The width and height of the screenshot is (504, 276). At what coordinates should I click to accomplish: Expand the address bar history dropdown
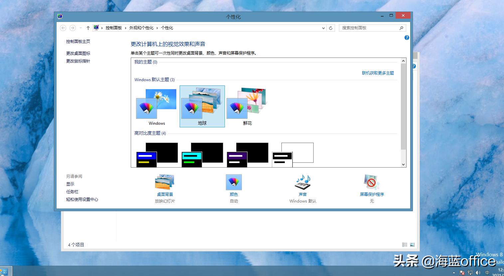click(323, 28)
